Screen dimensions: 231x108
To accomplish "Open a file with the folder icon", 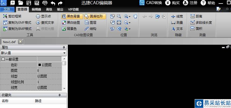I will [x=21, y=3].
